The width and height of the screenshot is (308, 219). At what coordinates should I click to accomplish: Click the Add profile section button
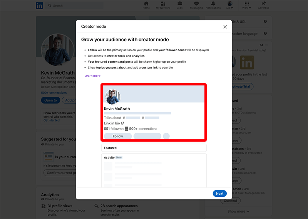[x=69, y=100]
